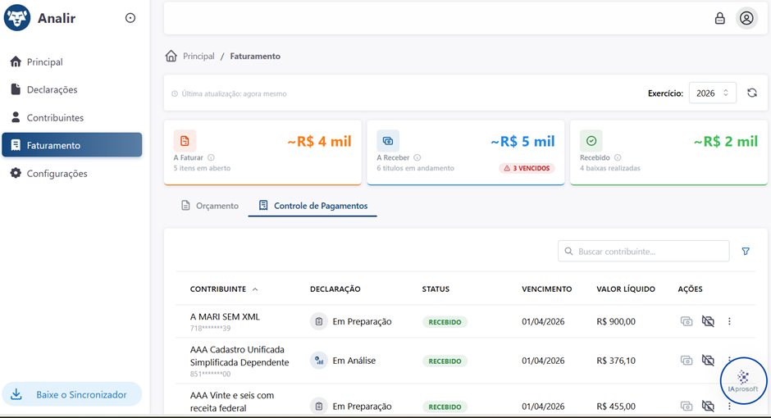Open the filter funnel icon
Image resolution: width=771 pixels, height=418 pixels.
746,251
